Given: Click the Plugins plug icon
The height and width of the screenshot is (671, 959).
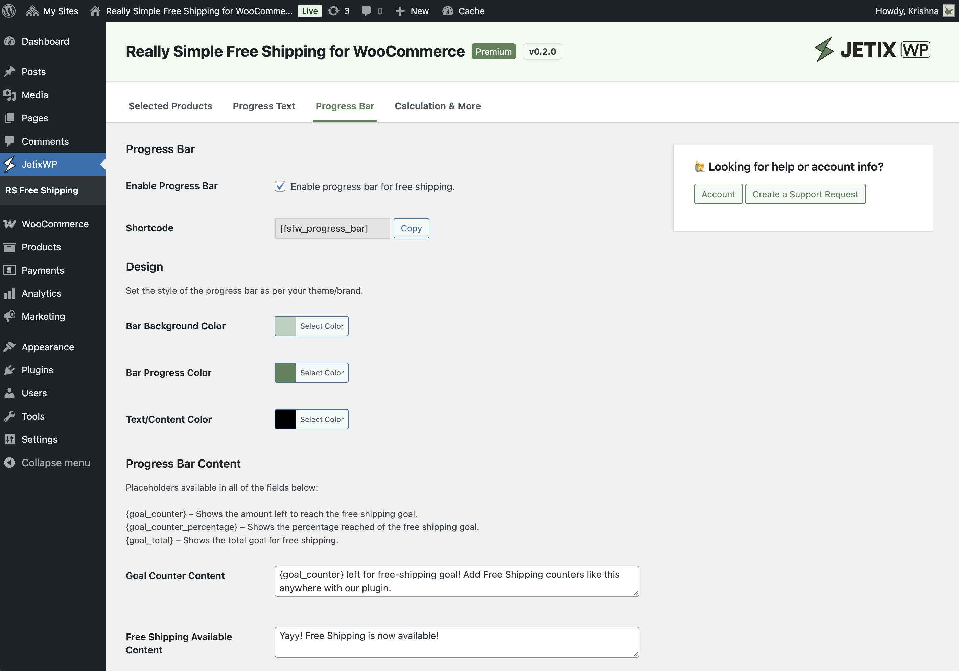Looking at the screenshot, I should [9, 370].
